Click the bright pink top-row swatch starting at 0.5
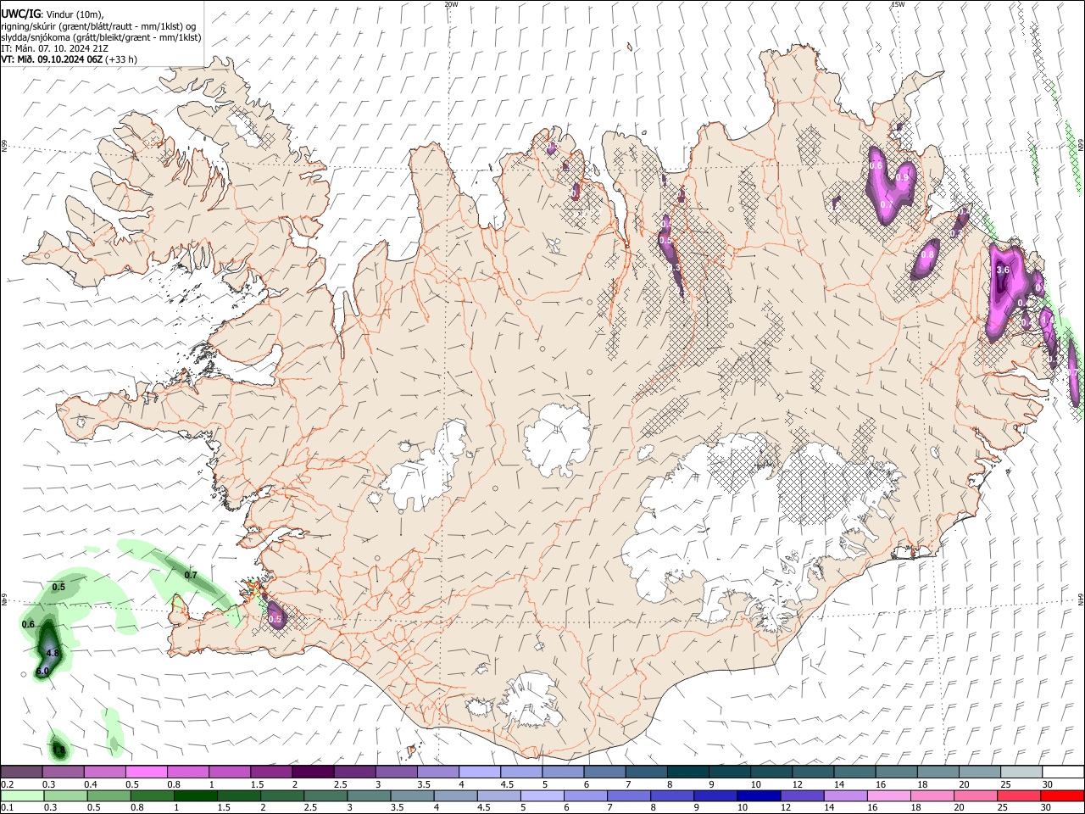Viewport: 1085px width, 814px height. click(147, 772)
